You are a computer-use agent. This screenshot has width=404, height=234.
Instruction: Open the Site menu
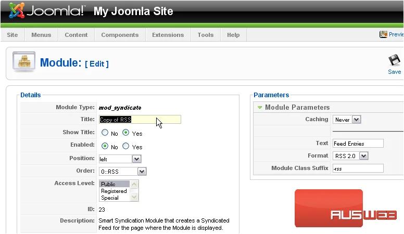[x=12, y=35]
